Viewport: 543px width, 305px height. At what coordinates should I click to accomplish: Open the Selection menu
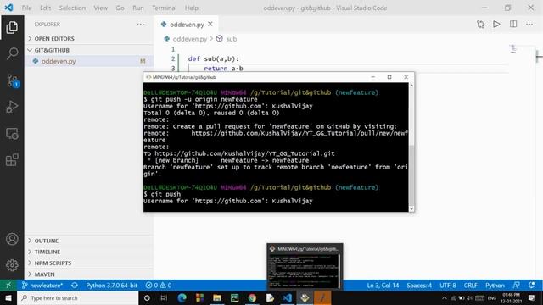(x=72, y=8)
